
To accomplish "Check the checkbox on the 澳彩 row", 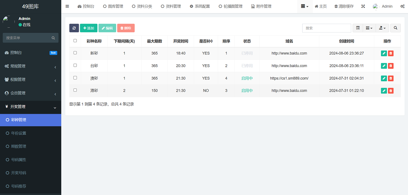I will tap(75, 78).
